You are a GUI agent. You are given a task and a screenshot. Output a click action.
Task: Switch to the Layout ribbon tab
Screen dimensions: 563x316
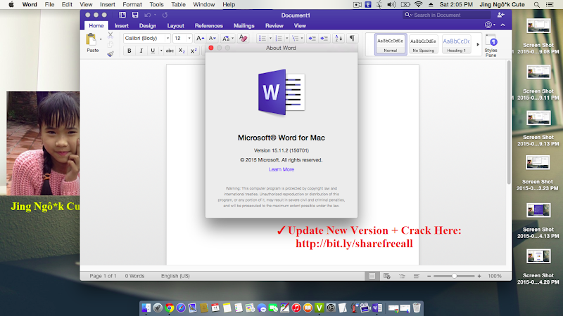[175, 26]
